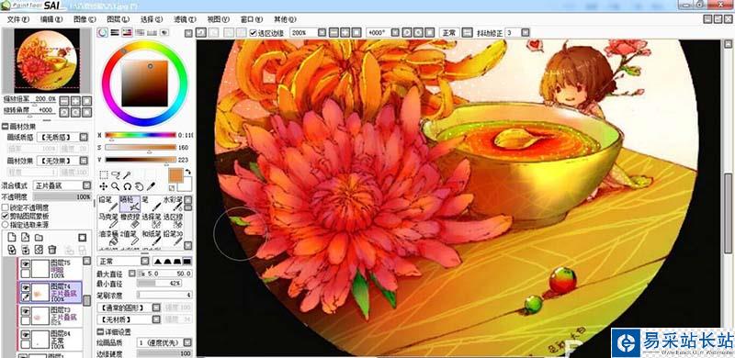This screenshot has height=358, width=735.
Task: Click the navigator canvas thumbnail
Action: (x=47, y=60)
